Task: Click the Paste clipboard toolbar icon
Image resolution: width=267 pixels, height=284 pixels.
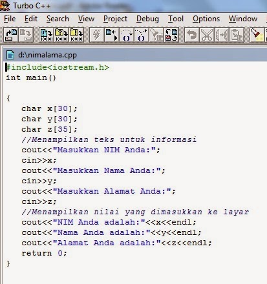Action: pyautogui.click(x=237, y=35)
